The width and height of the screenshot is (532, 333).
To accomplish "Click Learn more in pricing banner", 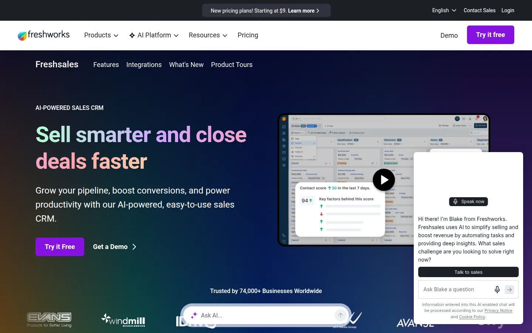I will (303, 11).
